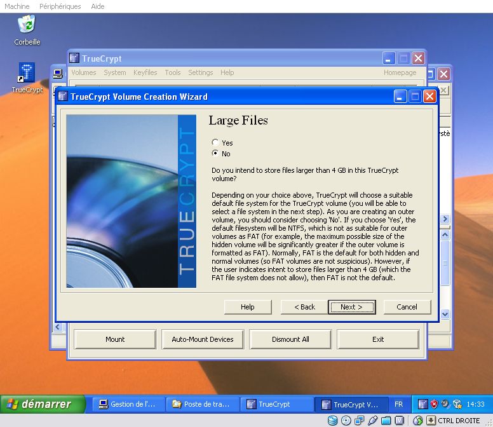Click the tray icon left of the clock
493x427 pixels.
point(457,404)
